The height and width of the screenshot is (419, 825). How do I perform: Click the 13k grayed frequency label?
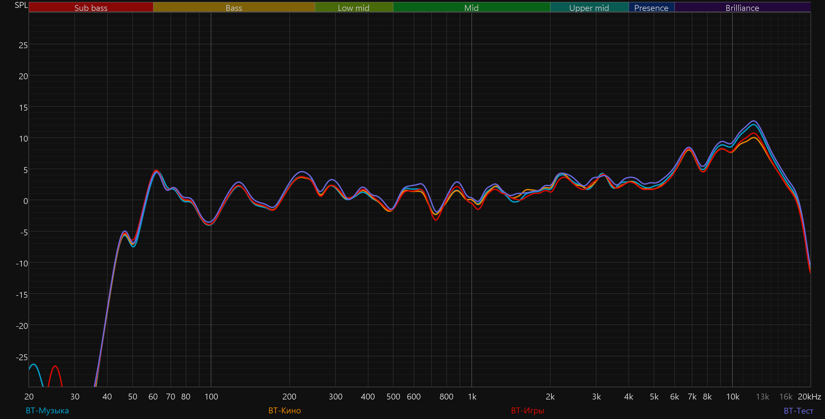click(x=762, y=397)
